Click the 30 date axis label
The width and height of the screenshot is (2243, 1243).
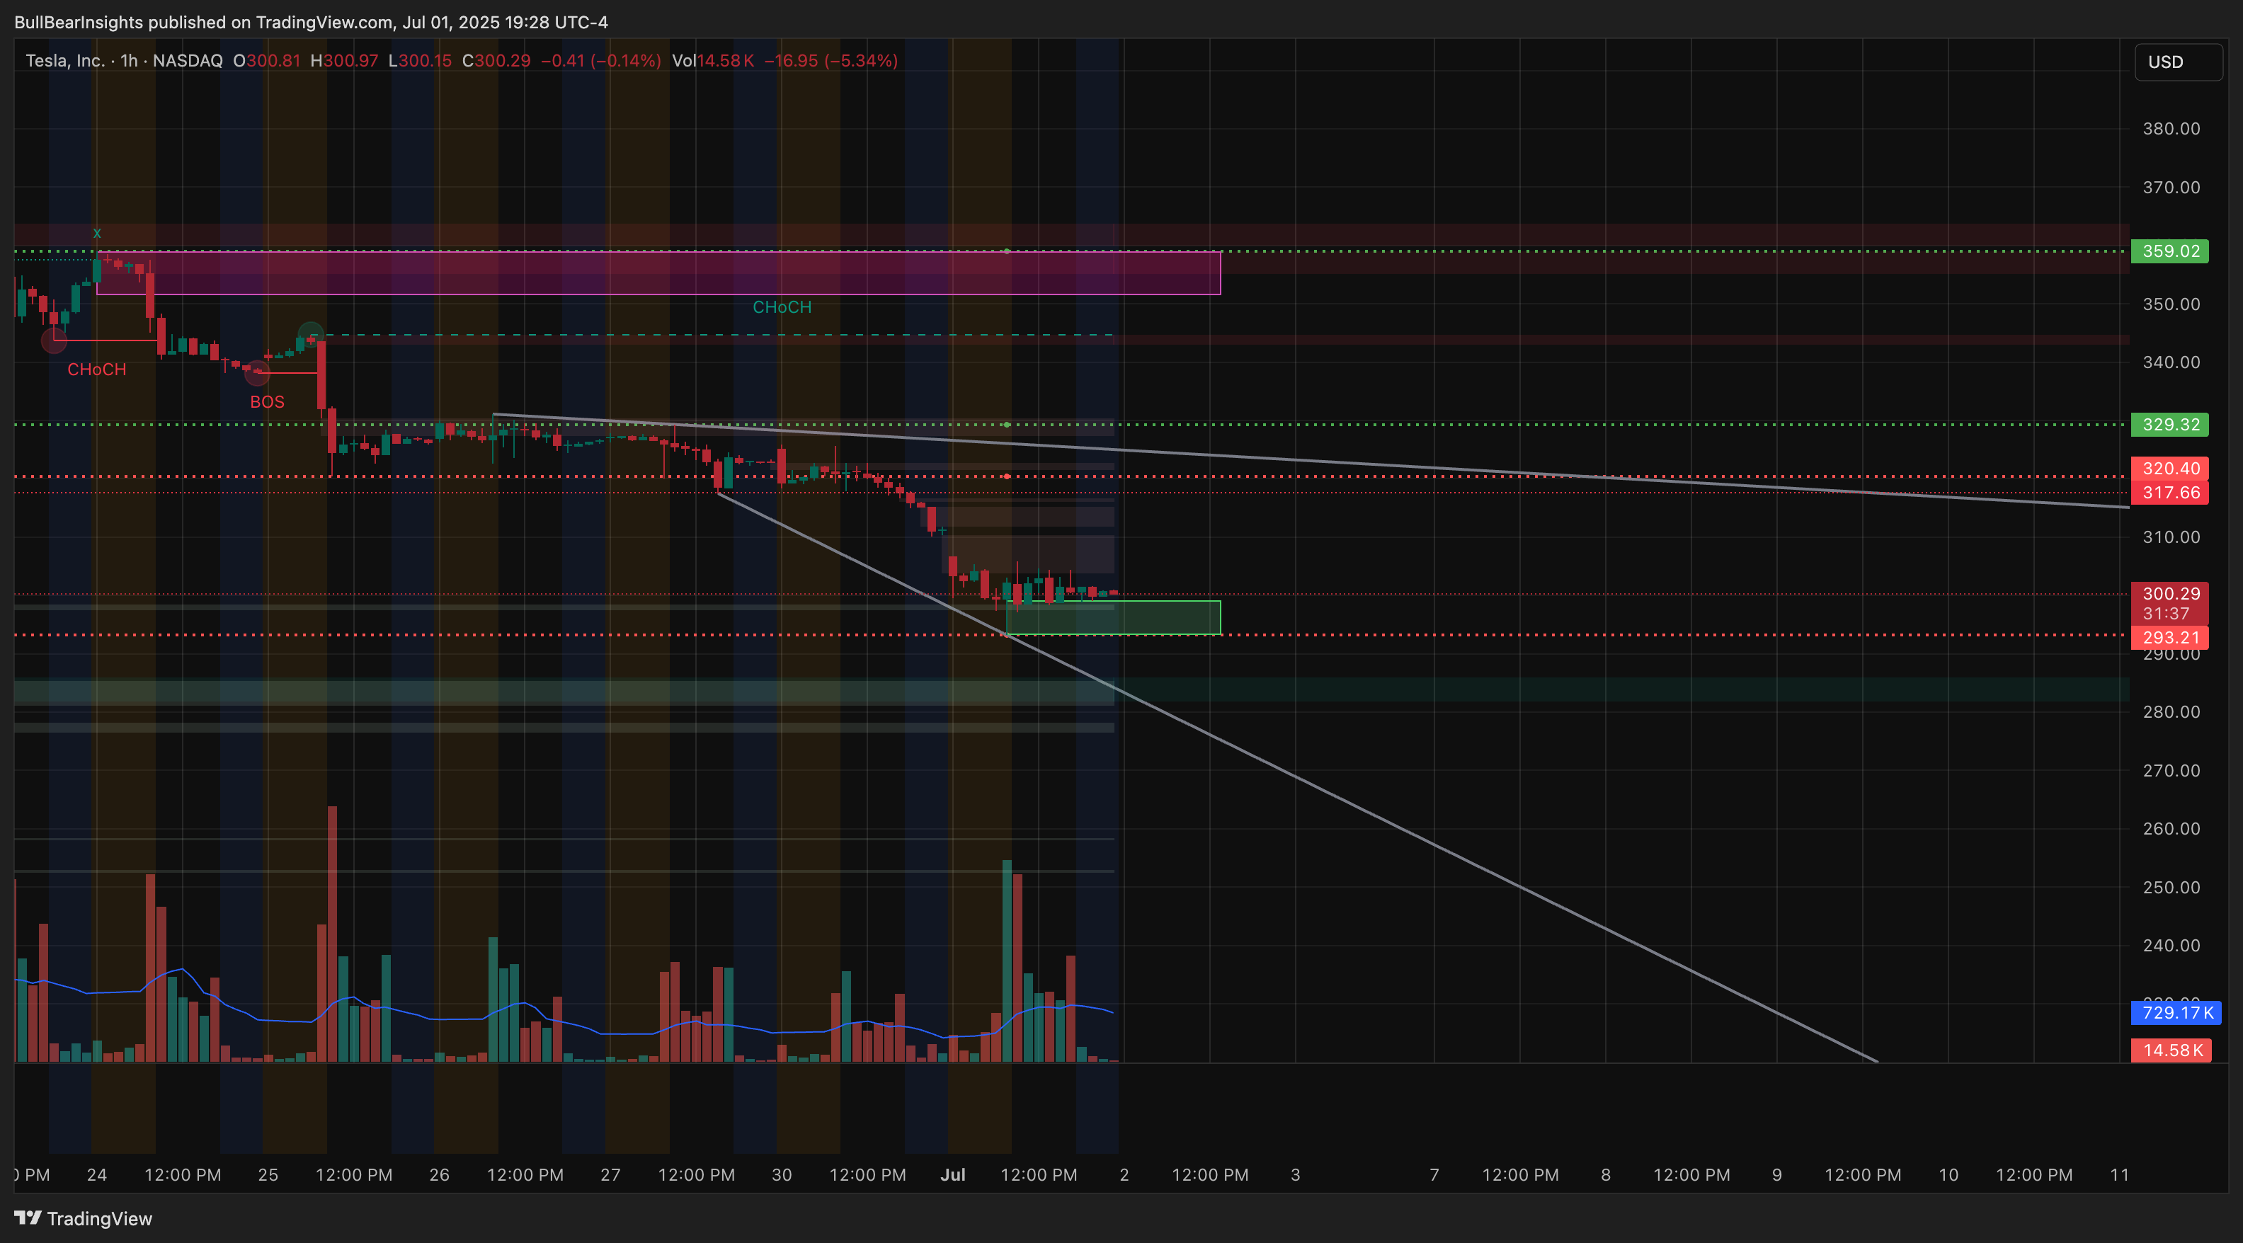coord(782,1174)
